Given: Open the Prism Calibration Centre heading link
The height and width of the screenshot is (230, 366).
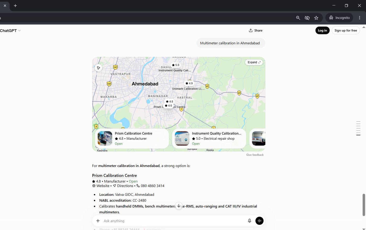Looking at the screenshot, I should (115, 175).
